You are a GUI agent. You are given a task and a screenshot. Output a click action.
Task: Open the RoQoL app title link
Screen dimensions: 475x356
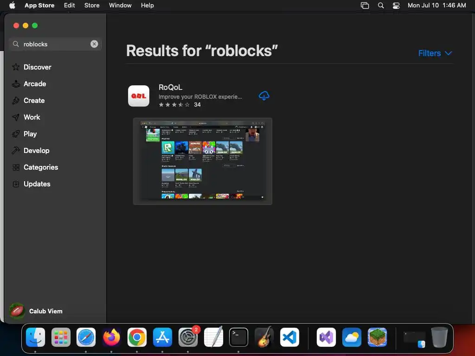click(170, 87)
